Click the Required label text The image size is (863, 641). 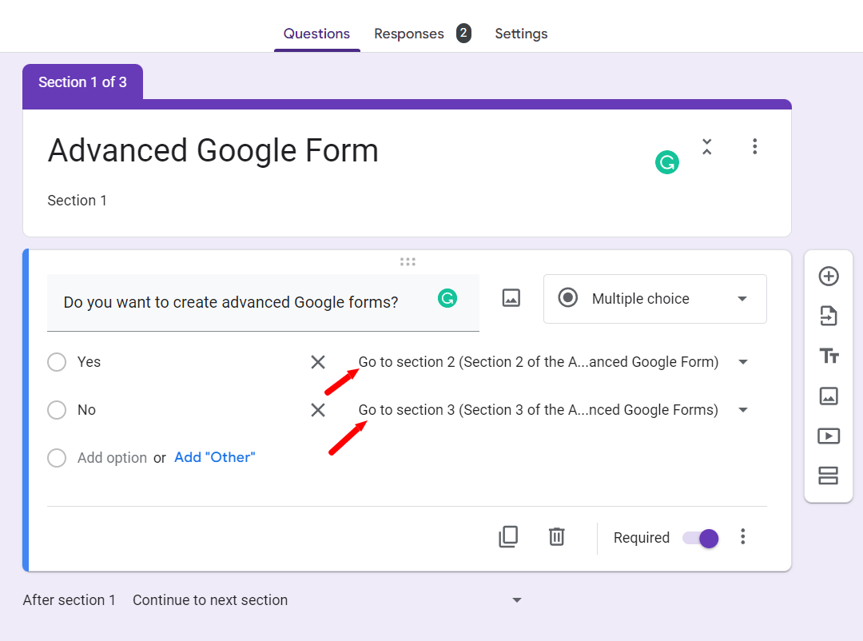pos(641,537)
